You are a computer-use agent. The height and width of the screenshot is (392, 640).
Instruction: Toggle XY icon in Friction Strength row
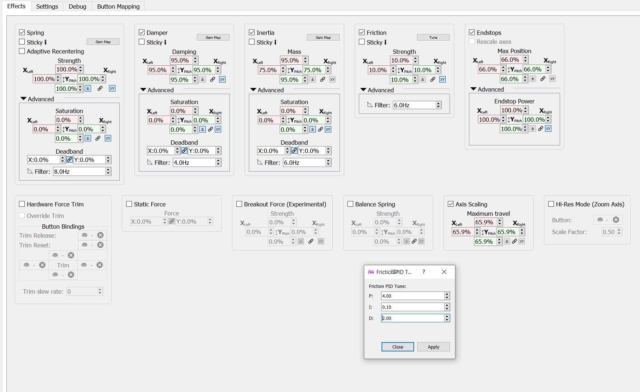tap(442, 79)
